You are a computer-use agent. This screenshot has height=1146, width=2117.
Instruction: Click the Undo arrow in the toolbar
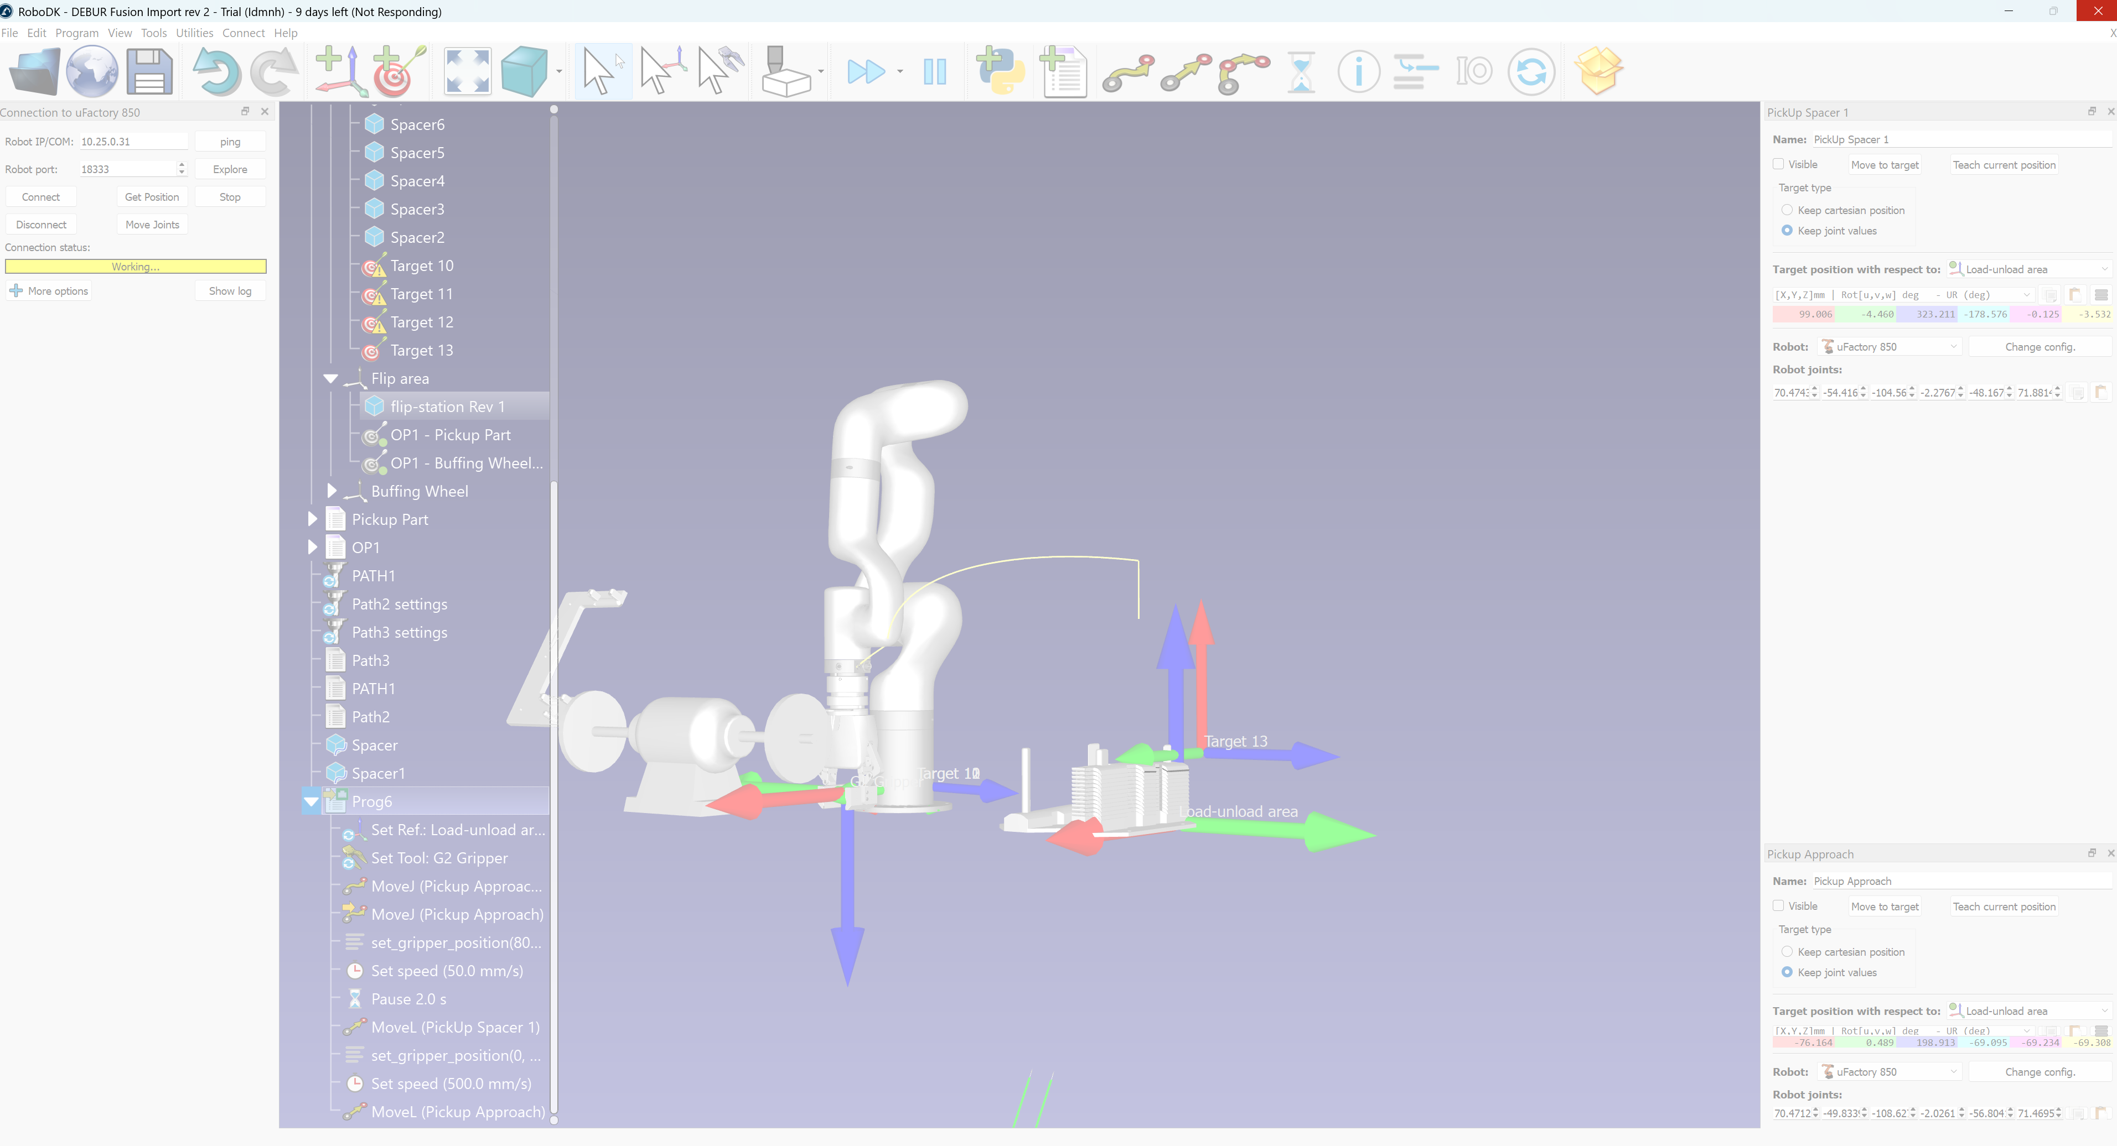click(216, 71)
